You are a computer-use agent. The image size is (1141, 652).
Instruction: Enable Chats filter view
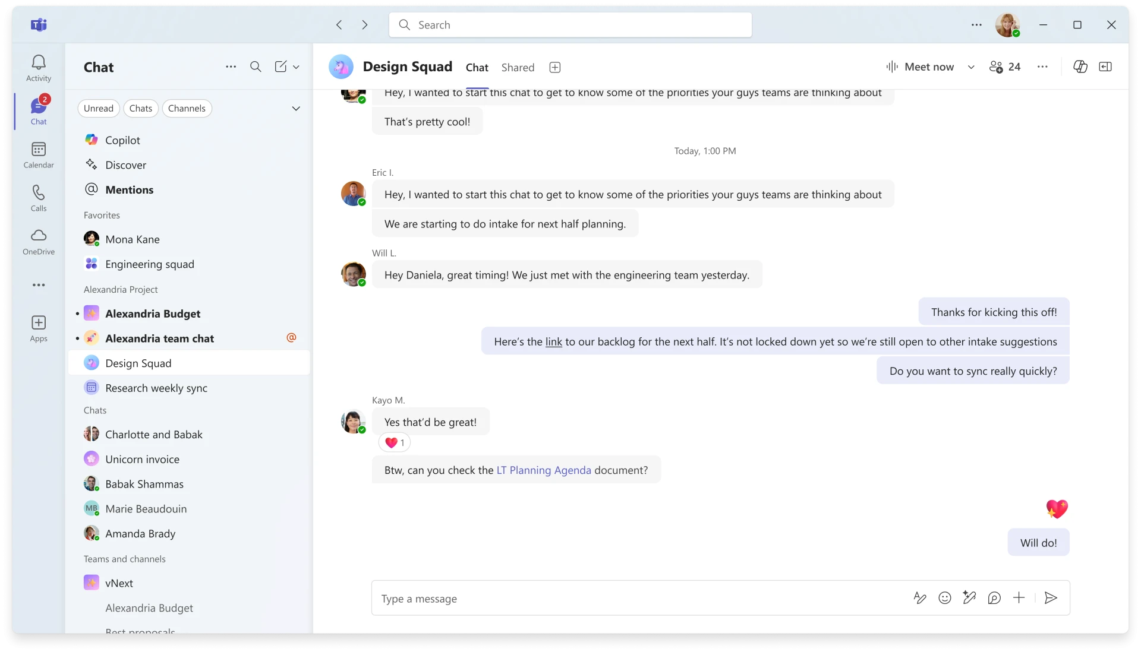(x=140, y=108)
